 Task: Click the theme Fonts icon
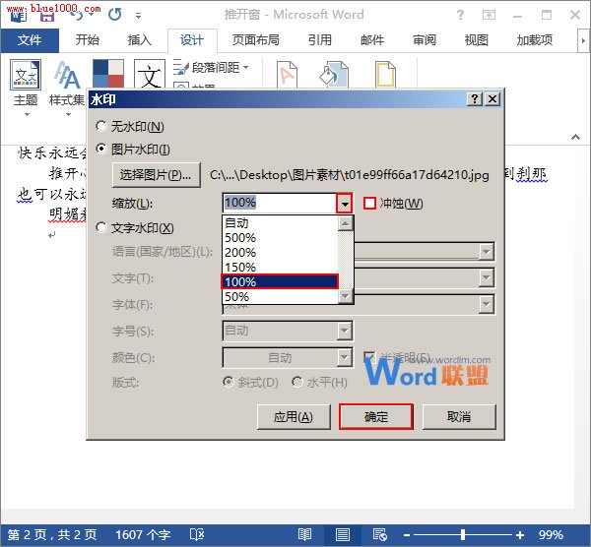(x=150, y=74)
